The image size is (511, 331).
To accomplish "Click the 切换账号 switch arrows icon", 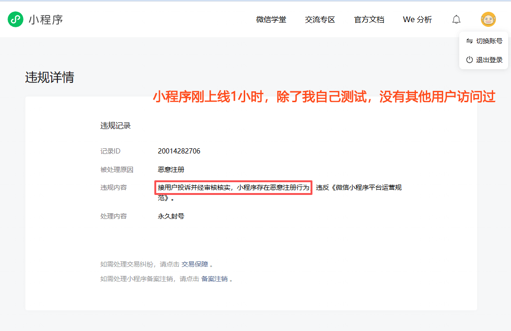I will (469, 41).
